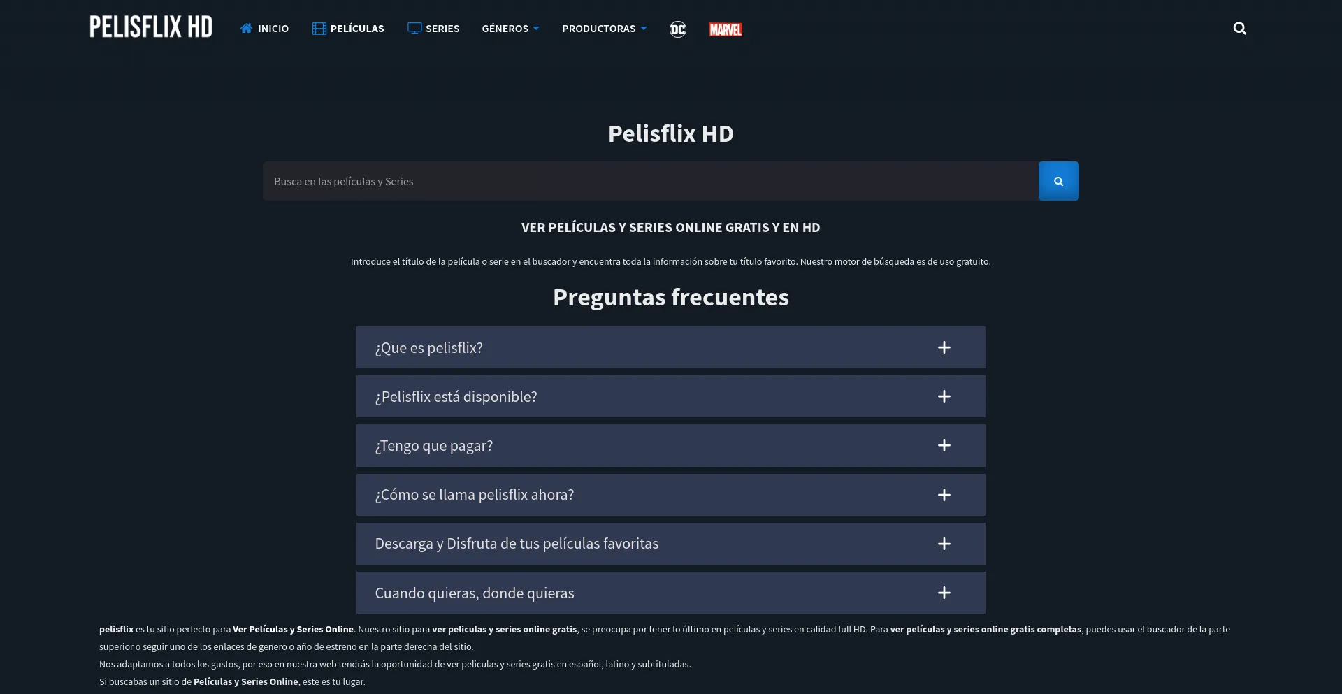Click 'VER PELÍCULAS Y SERIES ONLINE GRATIS Y EN HD' text
Viewport: 1342px width, 694px height.
tap(671, 228)
